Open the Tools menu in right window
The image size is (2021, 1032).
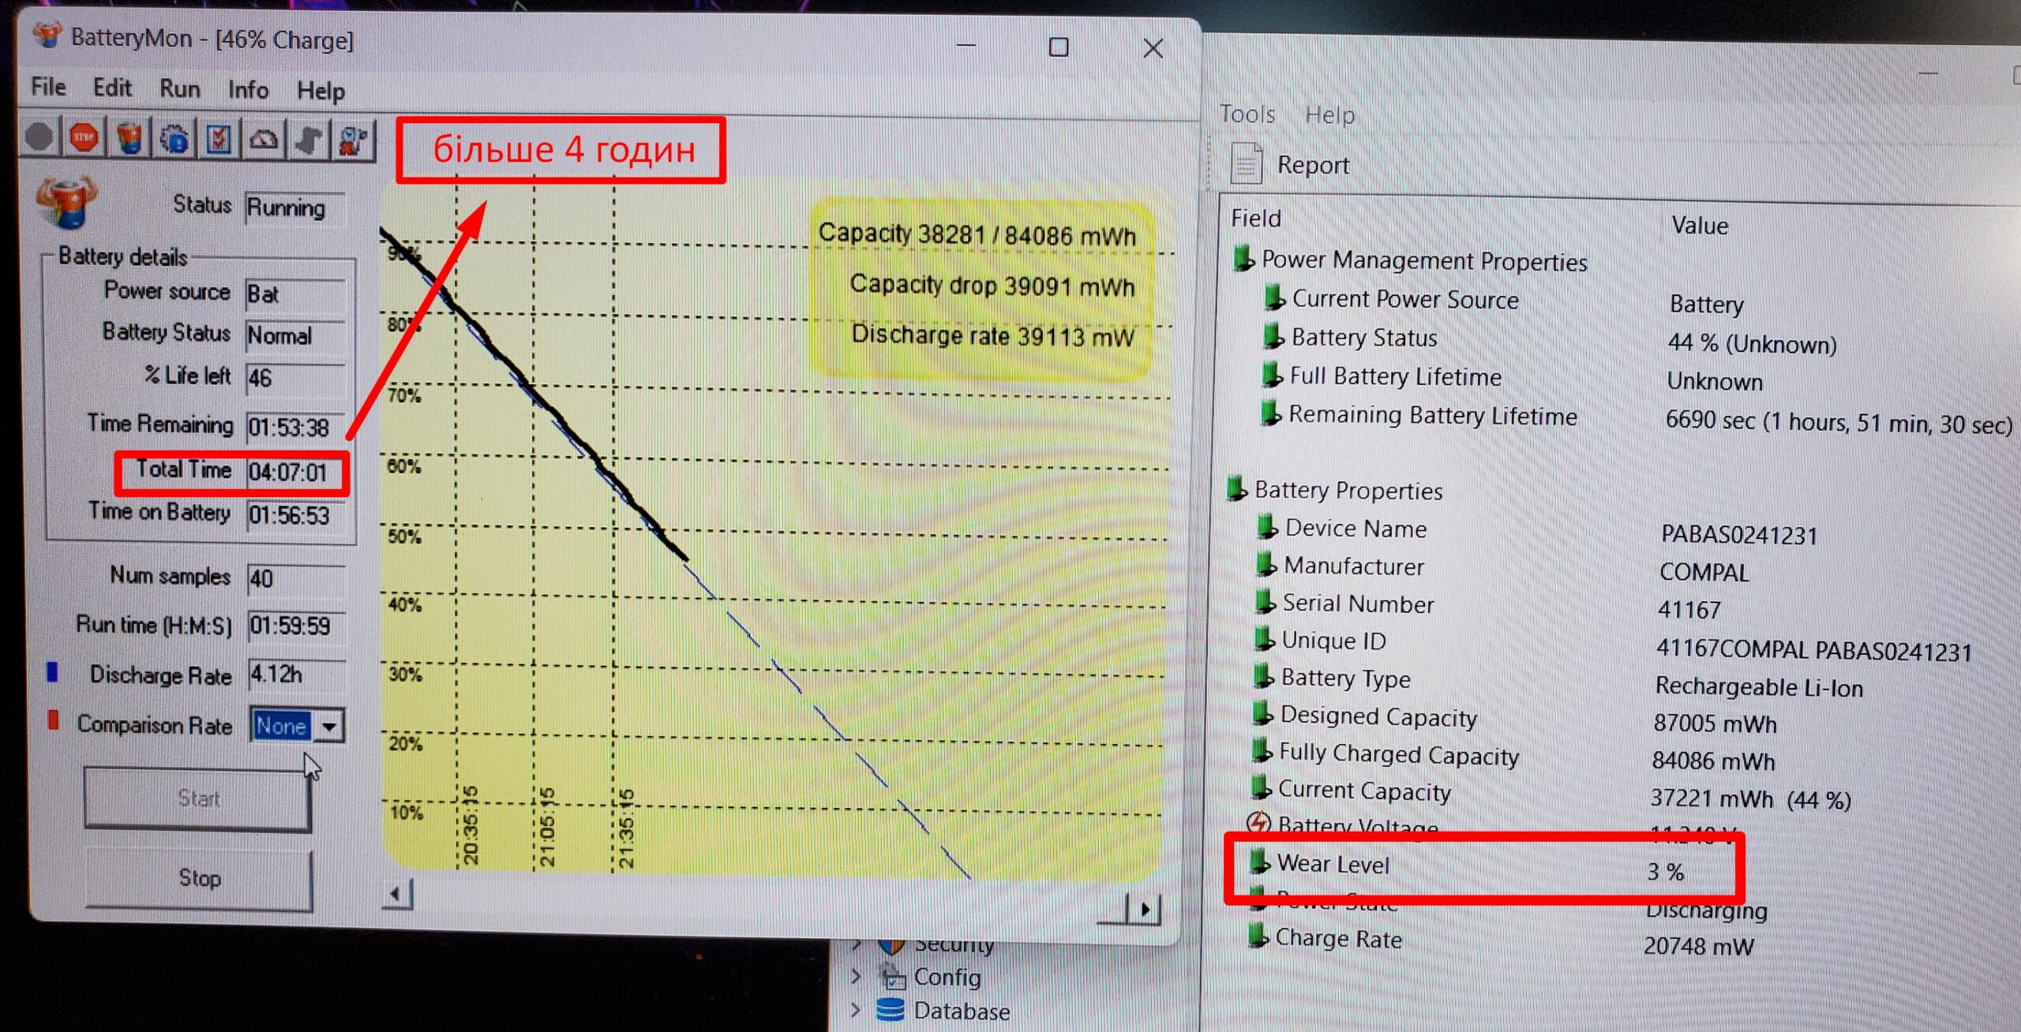1247,114
